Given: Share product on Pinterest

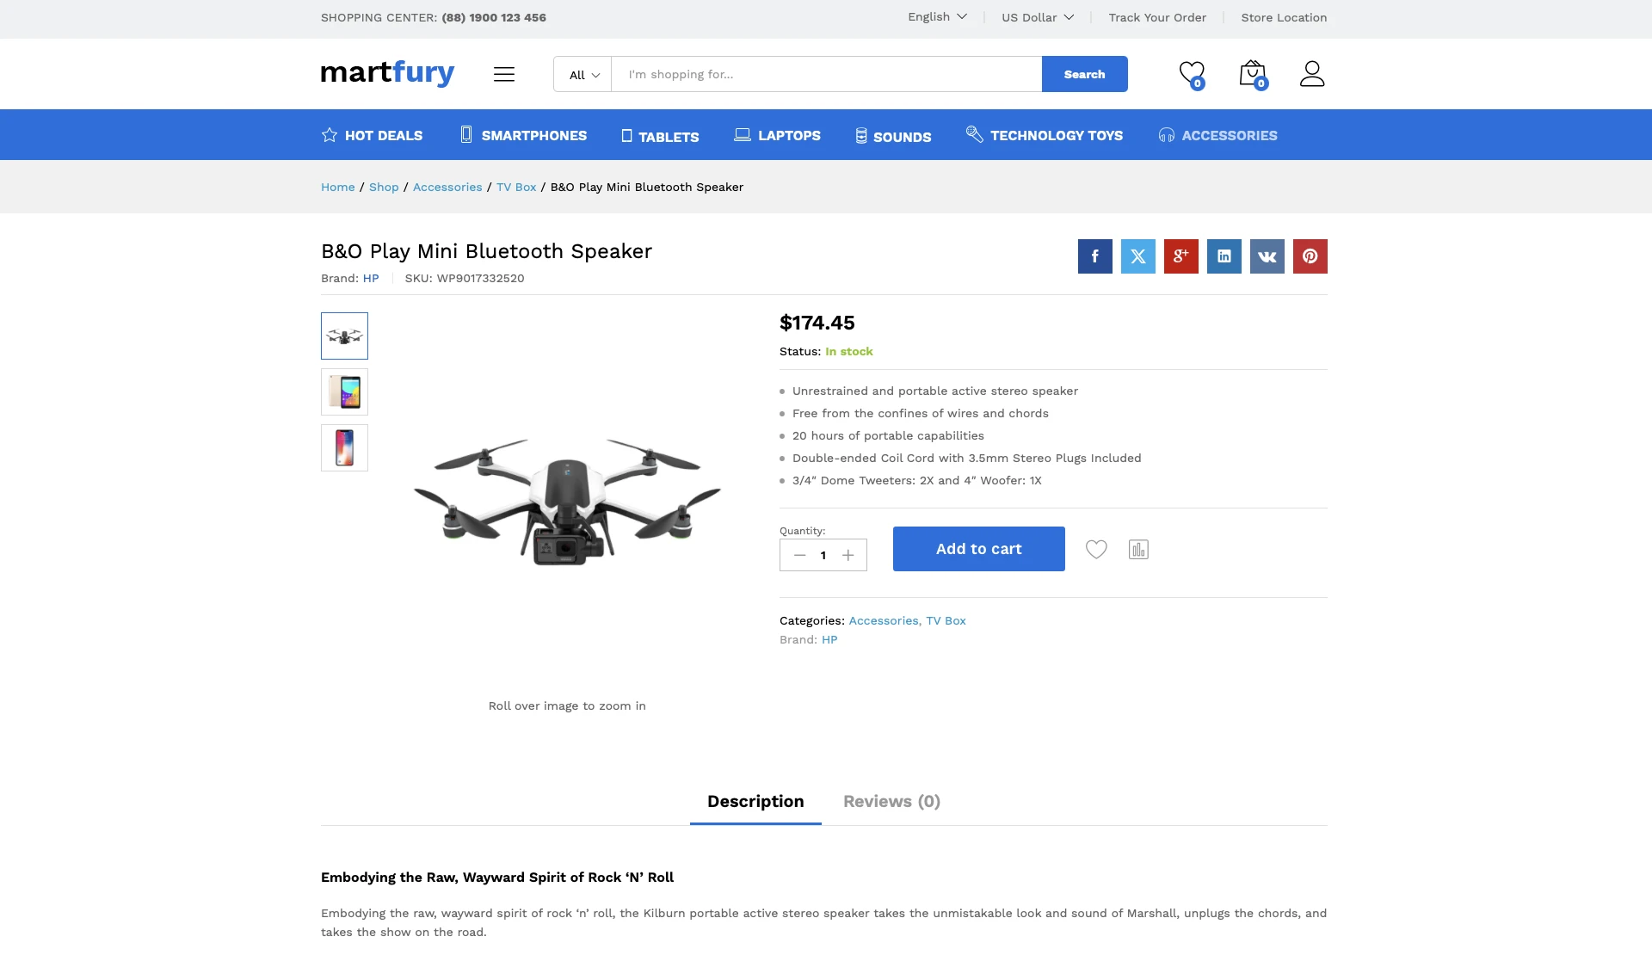Looking at the screenshot, I should [1310, 256].
